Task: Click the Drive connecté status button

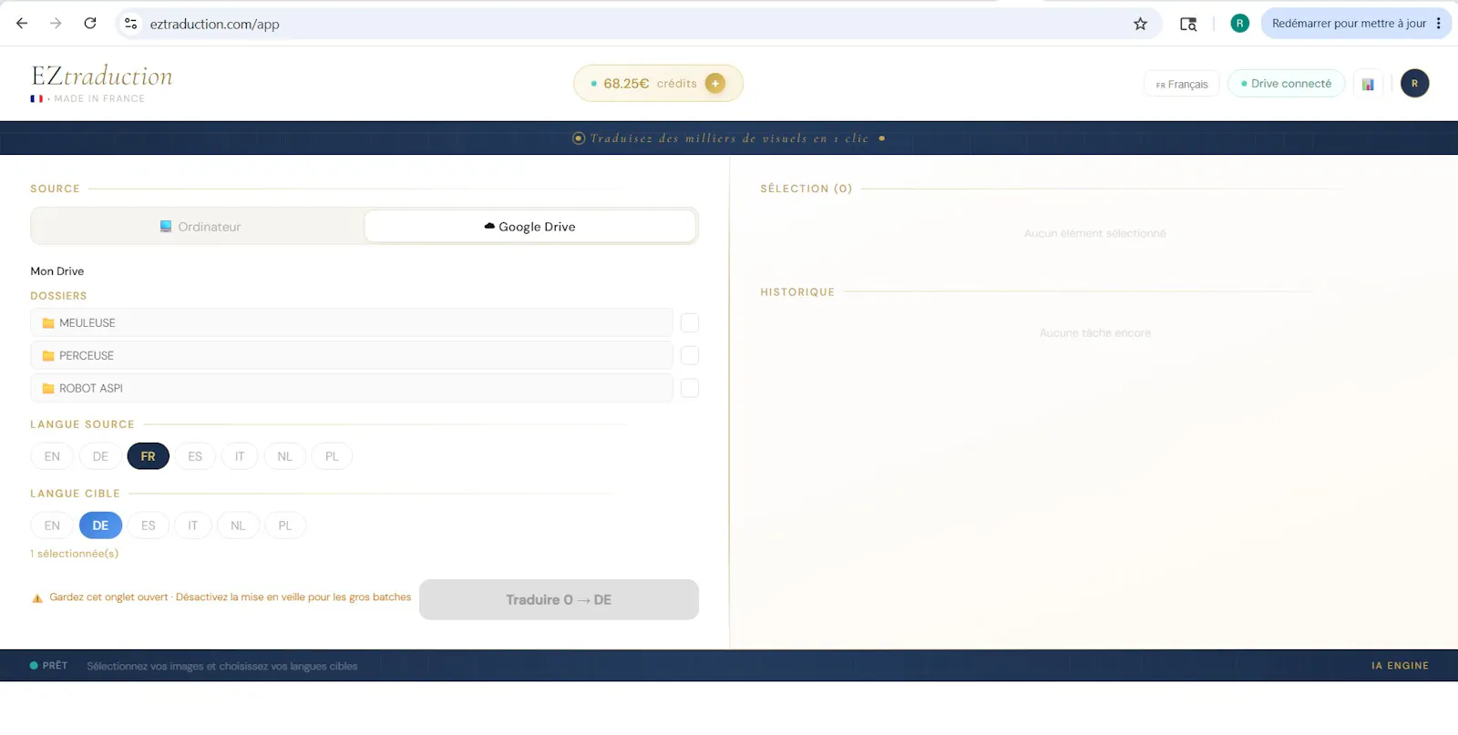Action: click(1286, 83)
